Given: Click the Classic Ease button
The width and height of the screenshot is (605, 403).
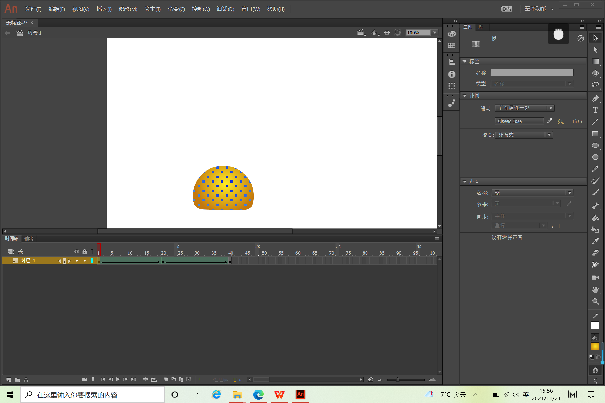Looking at the screenshot, I should tap(519, 121).
